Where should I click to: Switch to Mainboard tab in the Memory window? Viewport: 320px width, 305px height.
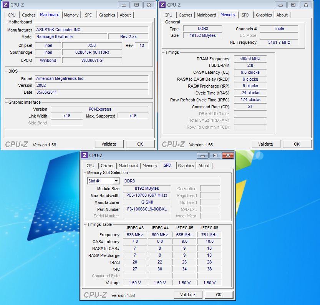(206, 15)
